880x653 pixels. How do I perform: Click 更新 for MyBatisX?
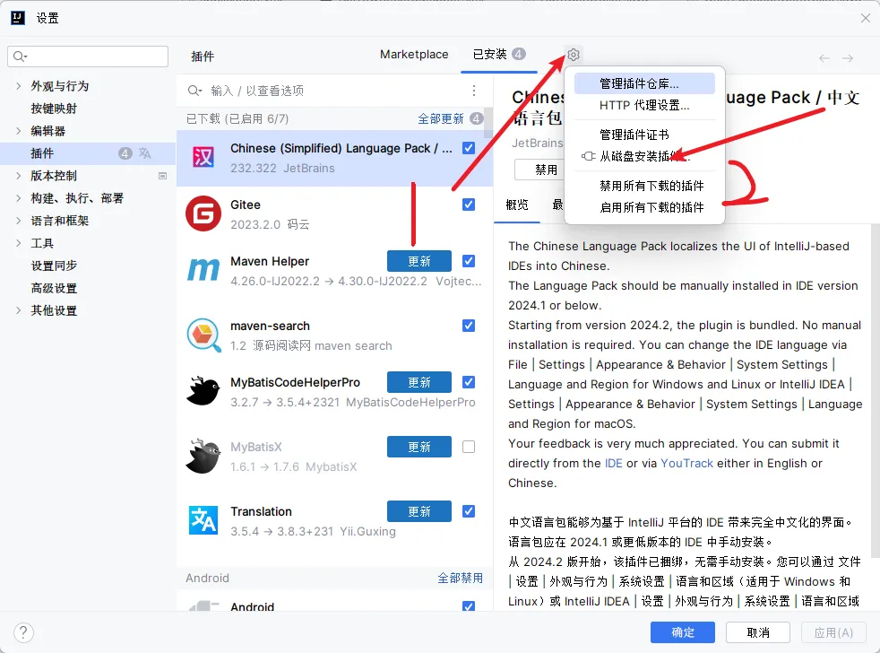419,447
